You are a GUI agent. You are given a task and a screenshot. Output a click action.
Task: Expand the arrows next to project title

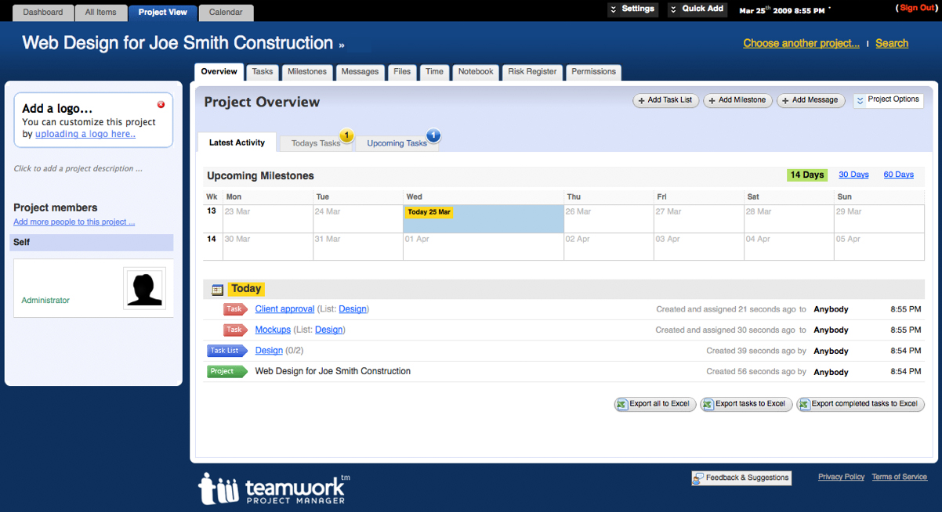pyautogui.click(x=341, y=45)
